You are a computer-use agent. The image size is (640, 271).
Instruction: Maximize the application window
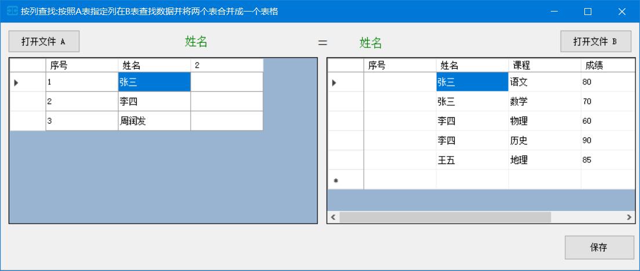pyautogui.click(x=587, y=11)
